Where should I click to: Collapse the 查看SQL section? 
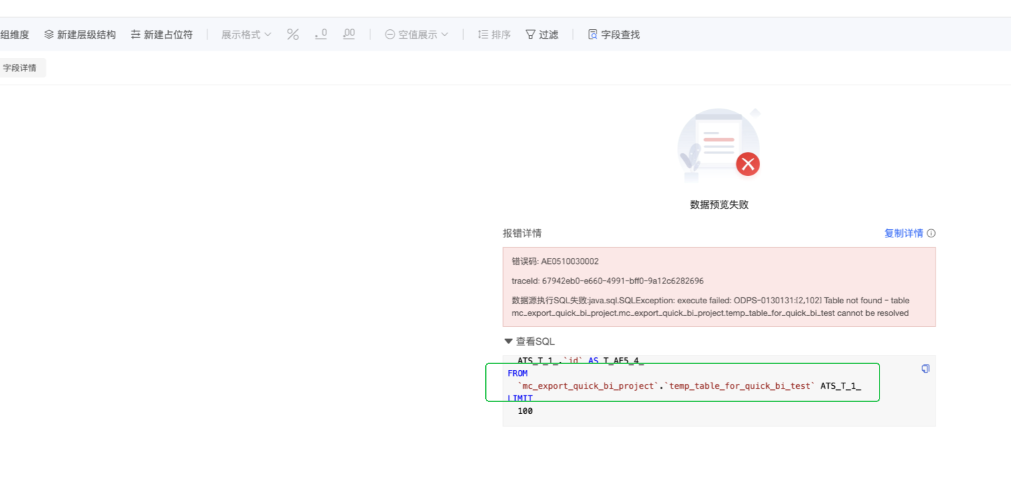(x=530, y=341)
